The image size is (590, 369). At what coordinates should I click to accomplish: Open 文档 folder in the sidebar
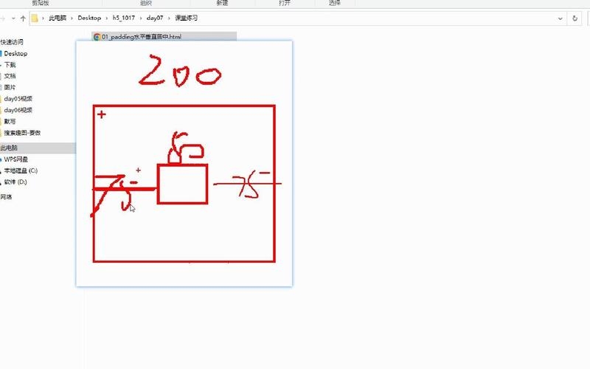click(10, 76)
